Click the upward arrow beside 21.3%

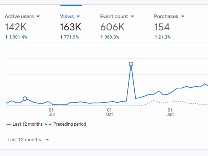(156, 37)
